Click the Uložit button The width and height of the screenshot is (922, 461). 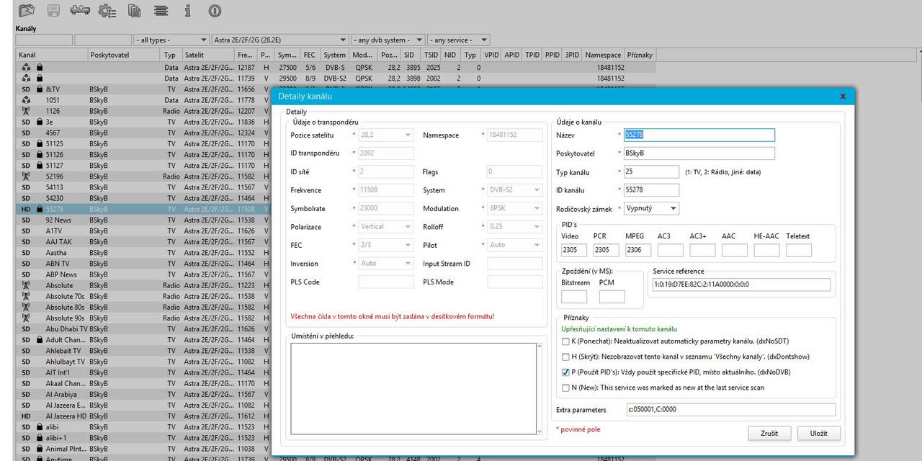[818, 434]
